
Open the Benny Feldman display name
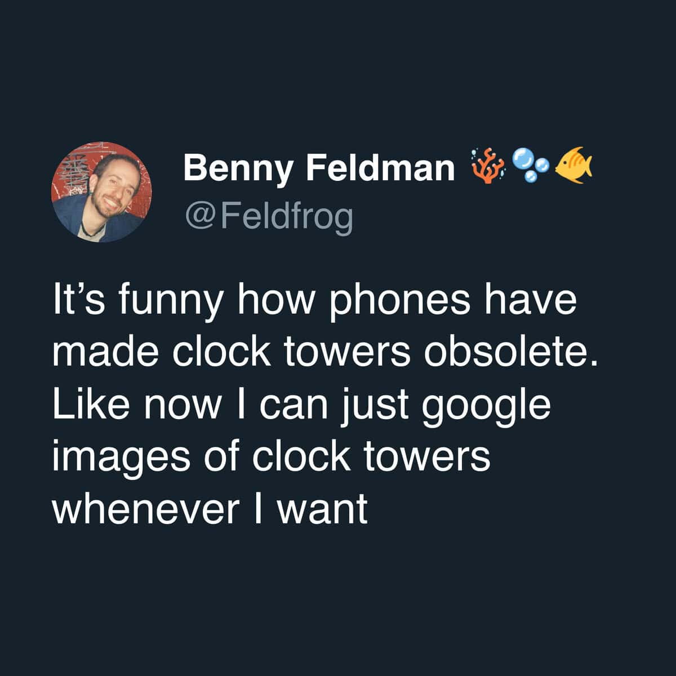(x=318, y=167)
